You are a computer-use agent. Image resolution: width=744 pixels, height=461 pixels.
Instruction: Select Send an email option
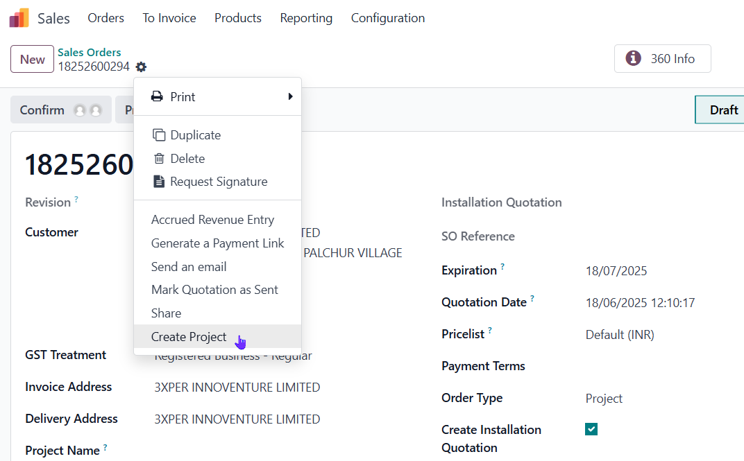coord(217,267)
